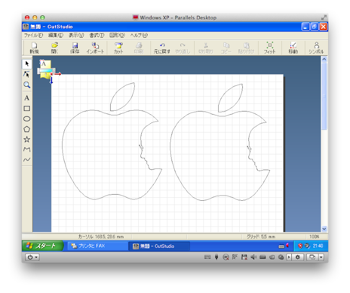Click the Parallels keyboard status icon
This screenshot has height=293, width=350.
207,257
